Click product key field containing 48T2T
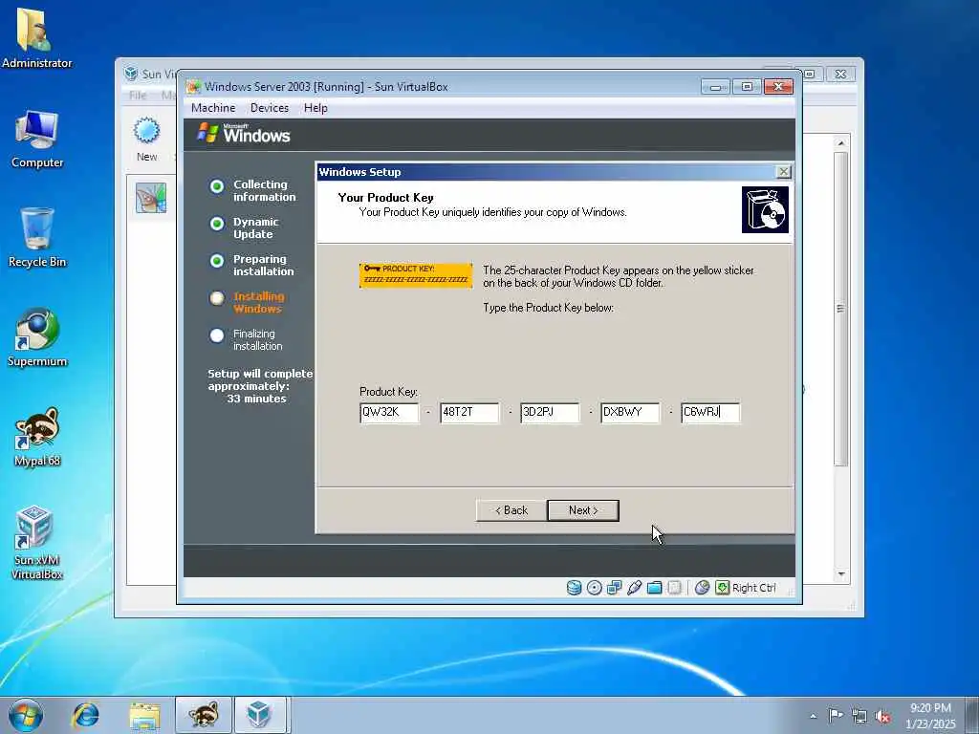This screenshot has height=734, width=979. pyautogui.click(x=469, y=412)
